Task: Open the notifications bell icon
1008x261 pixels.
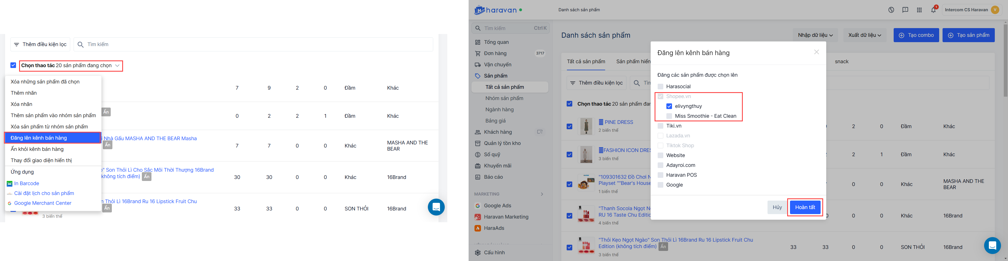Action: coord(933,10)
